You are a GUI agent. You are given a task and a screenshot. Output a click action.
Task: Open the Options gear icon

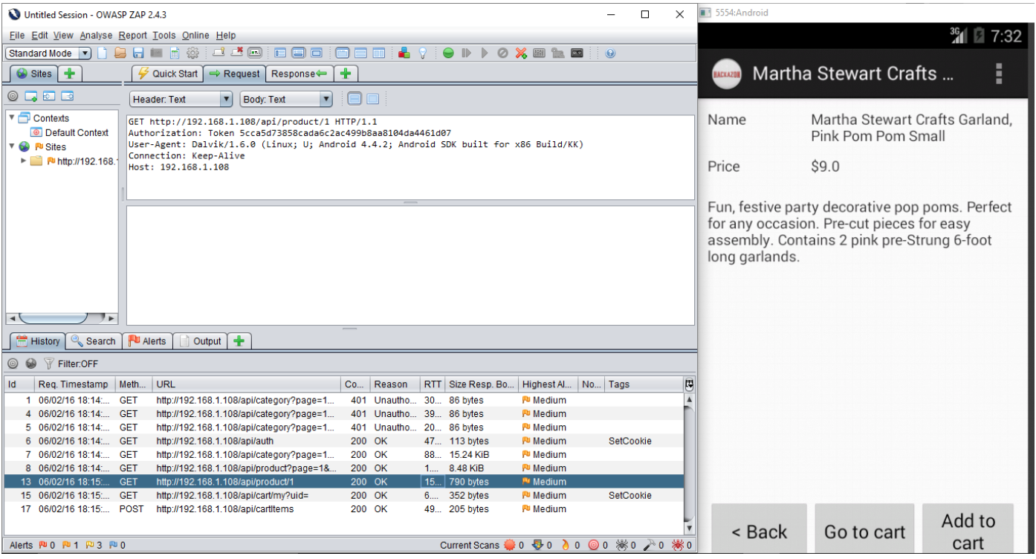coord(192,54)
